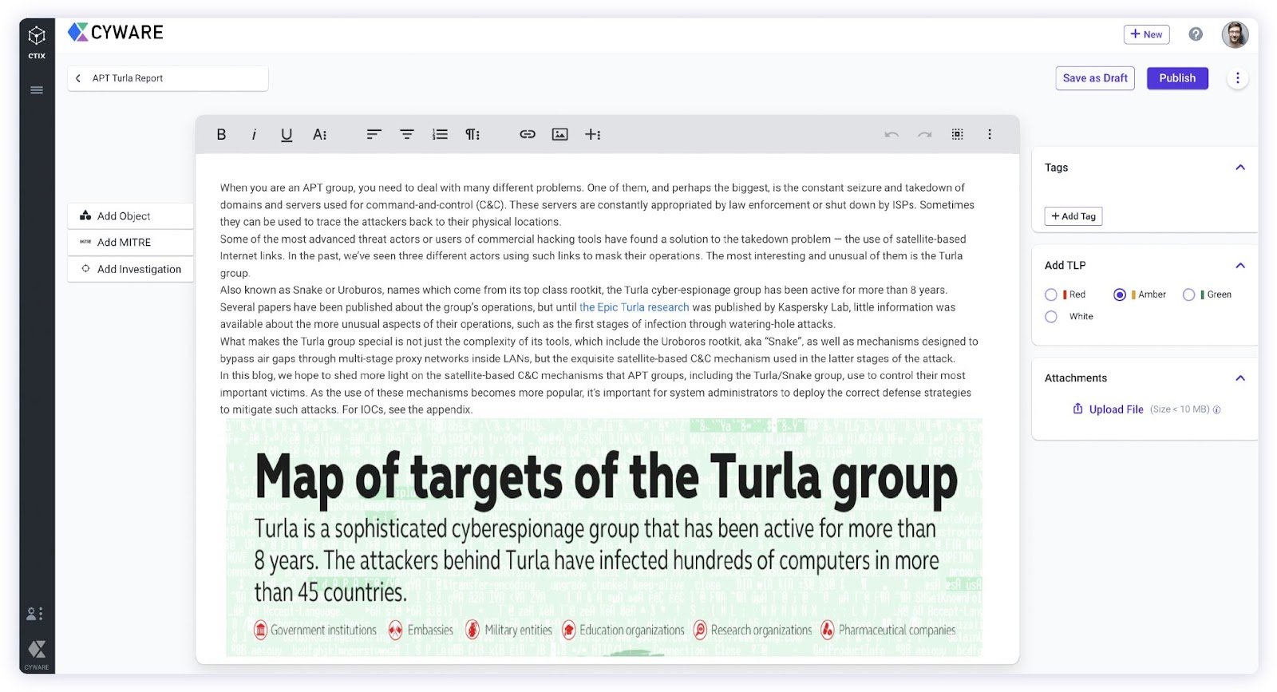
Task: Insert a hyperlink from the toolbar
Action: pos(528,135)
